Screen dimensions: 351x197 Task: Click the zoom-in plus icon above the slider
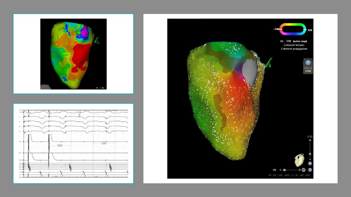pyautogui.click(x=310, y=140)
